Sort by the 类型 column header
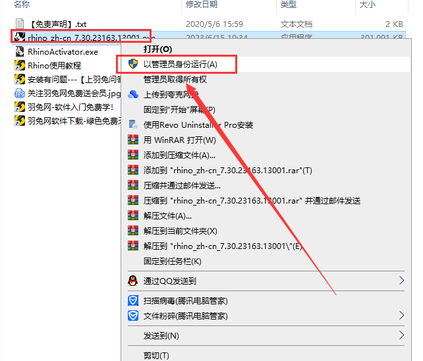This screenshot has width=423, height=361. (289, 4)
